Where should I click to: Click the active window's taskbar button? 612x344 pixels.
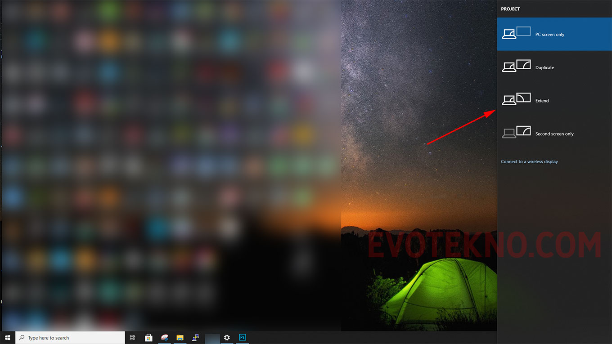coord(211,337)
